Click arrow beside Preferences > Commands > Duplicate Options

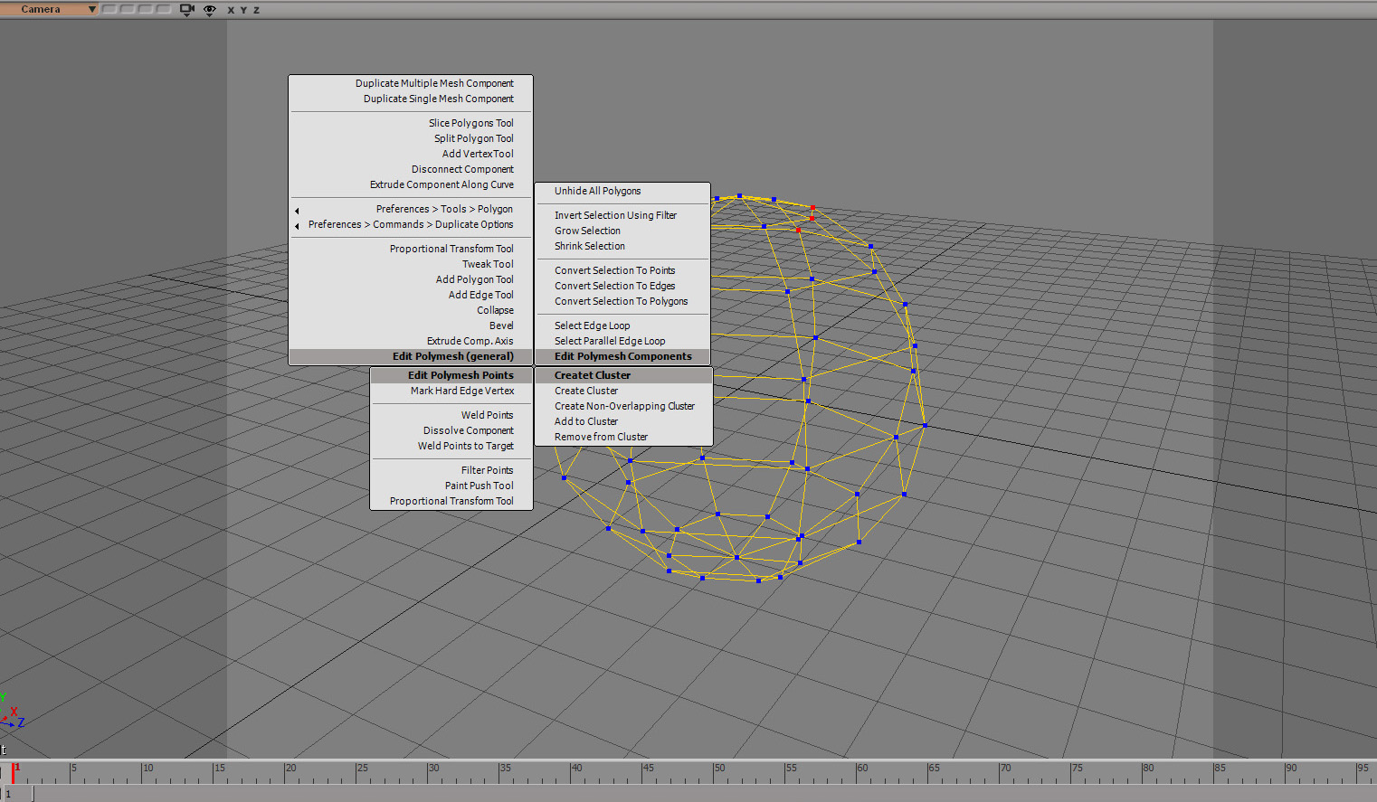pyautogui.click(x=297, y=226)
